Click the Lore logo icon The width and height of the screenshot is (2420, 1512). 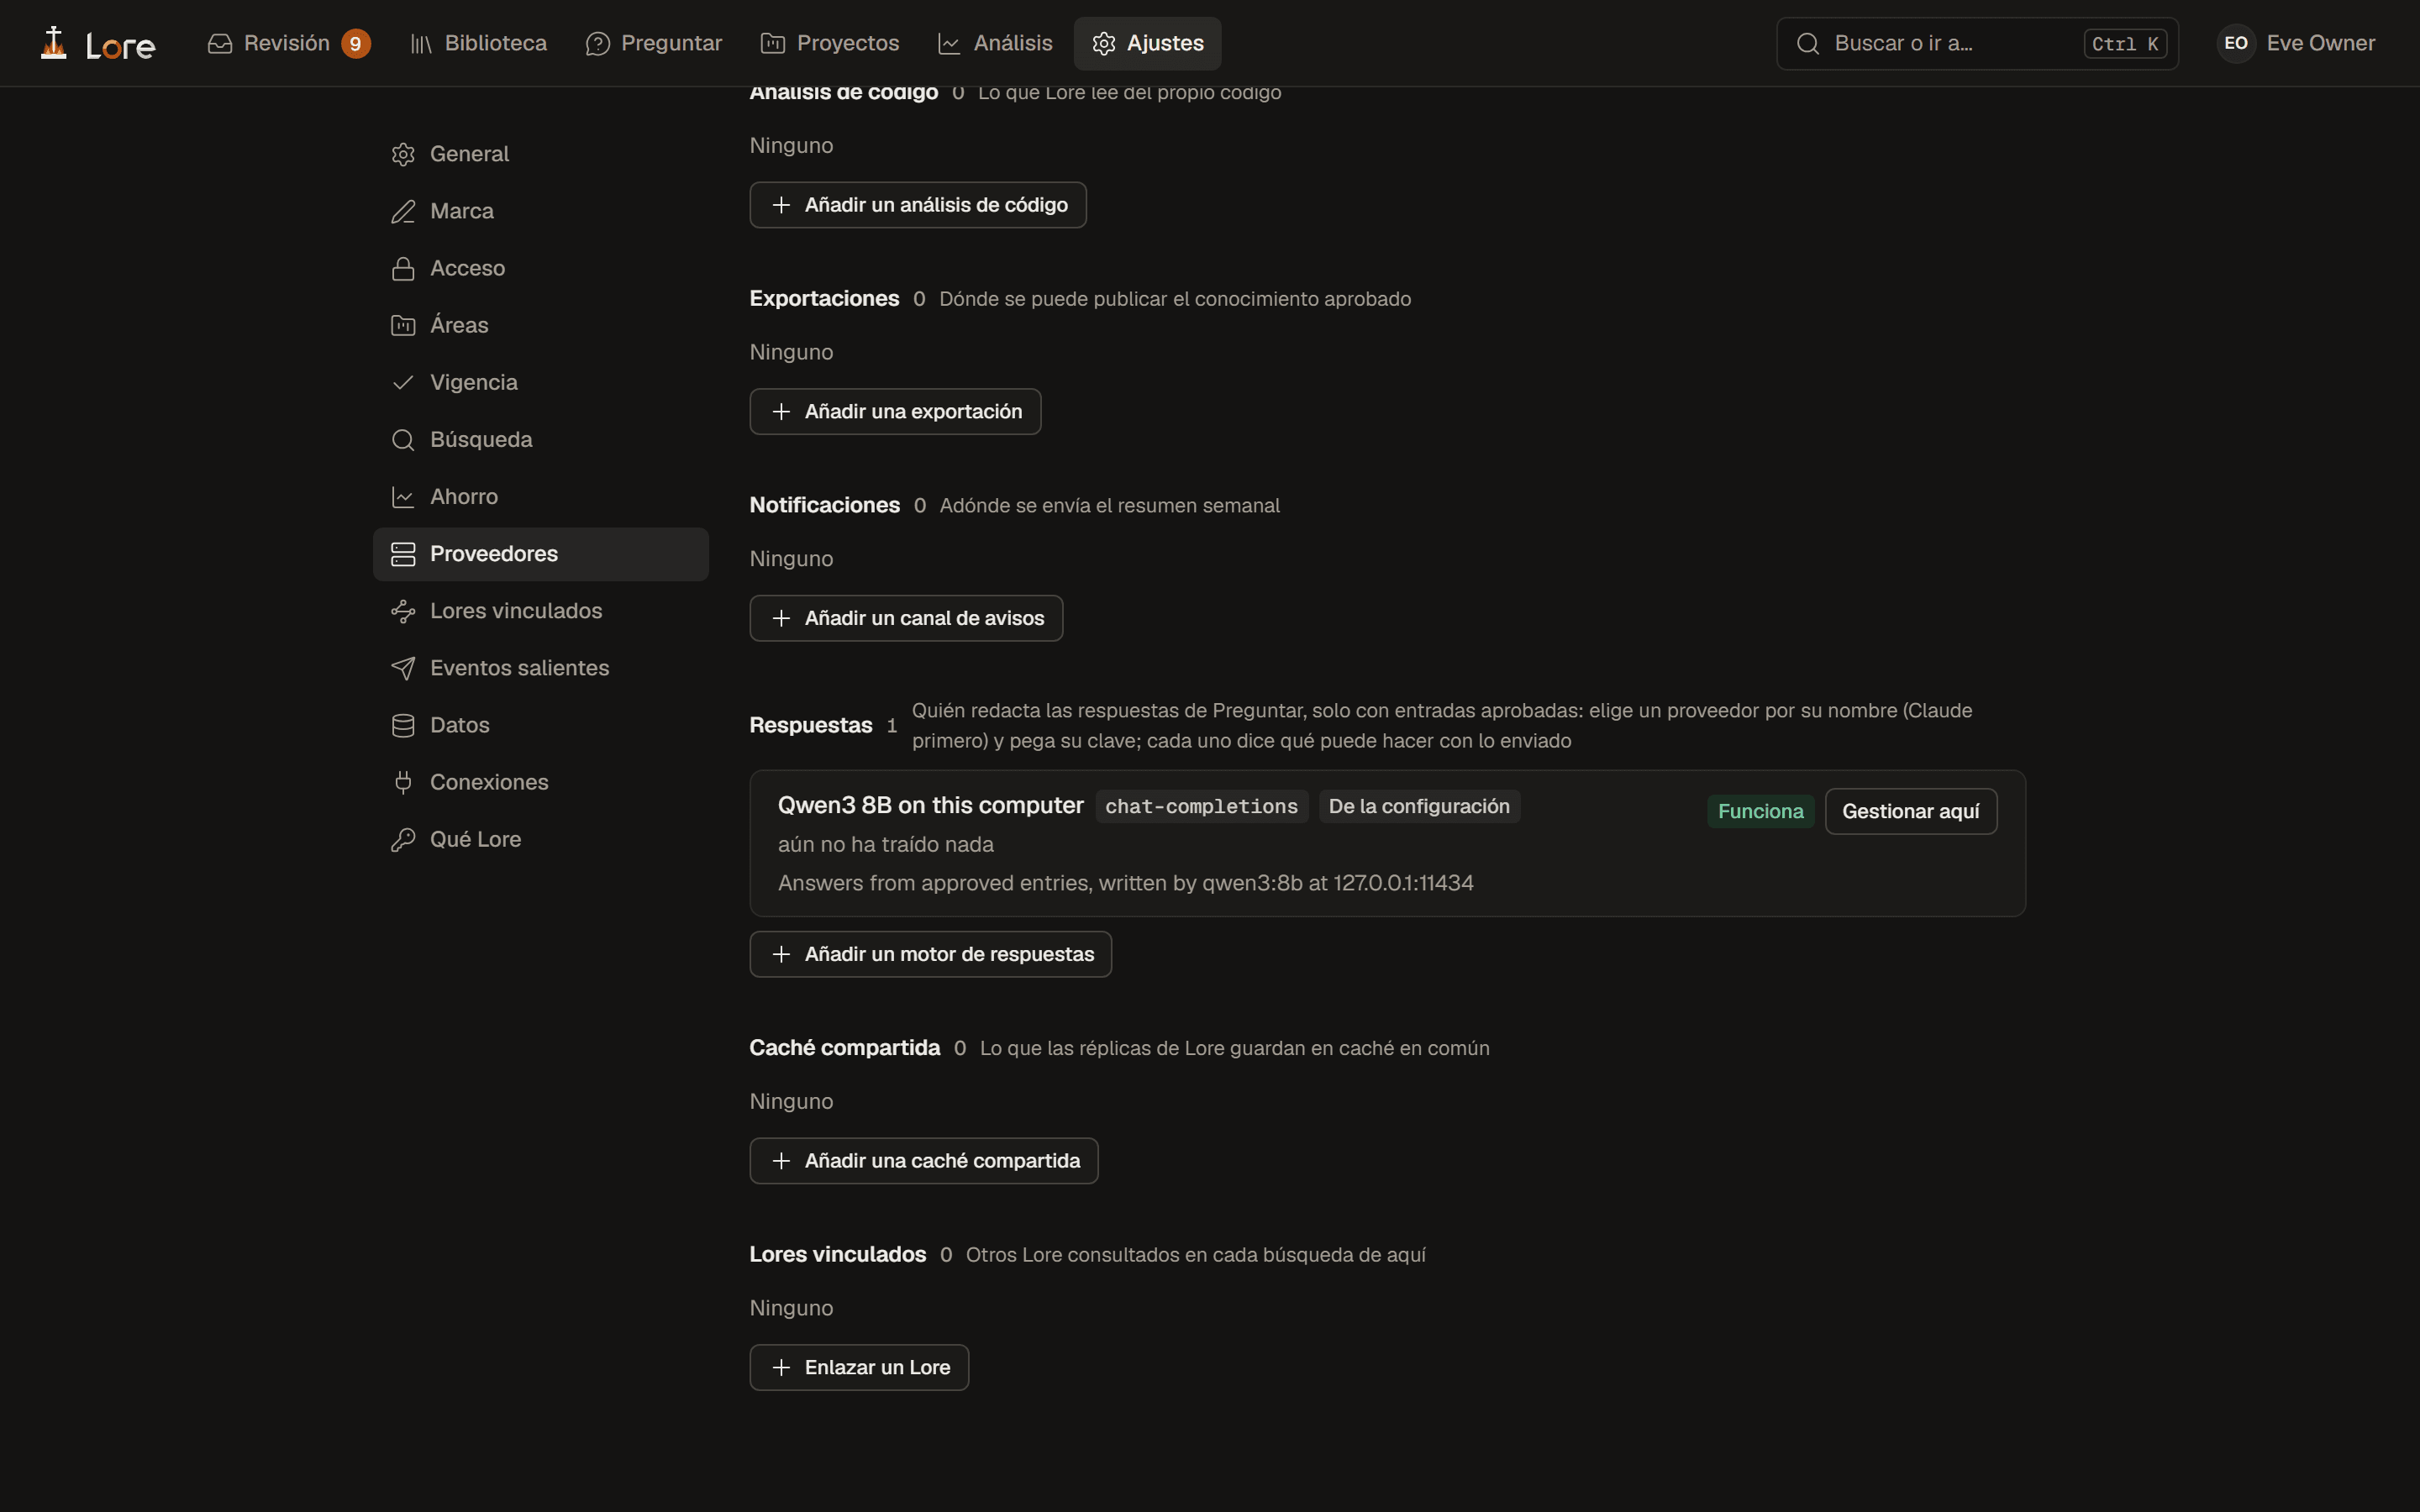pos(53,43)
